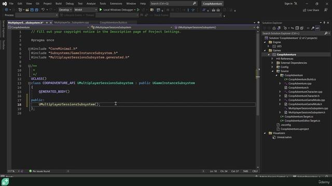Collapse the Source folder node
The width and height of the screenshot is (332, 186).
point(272,71)
